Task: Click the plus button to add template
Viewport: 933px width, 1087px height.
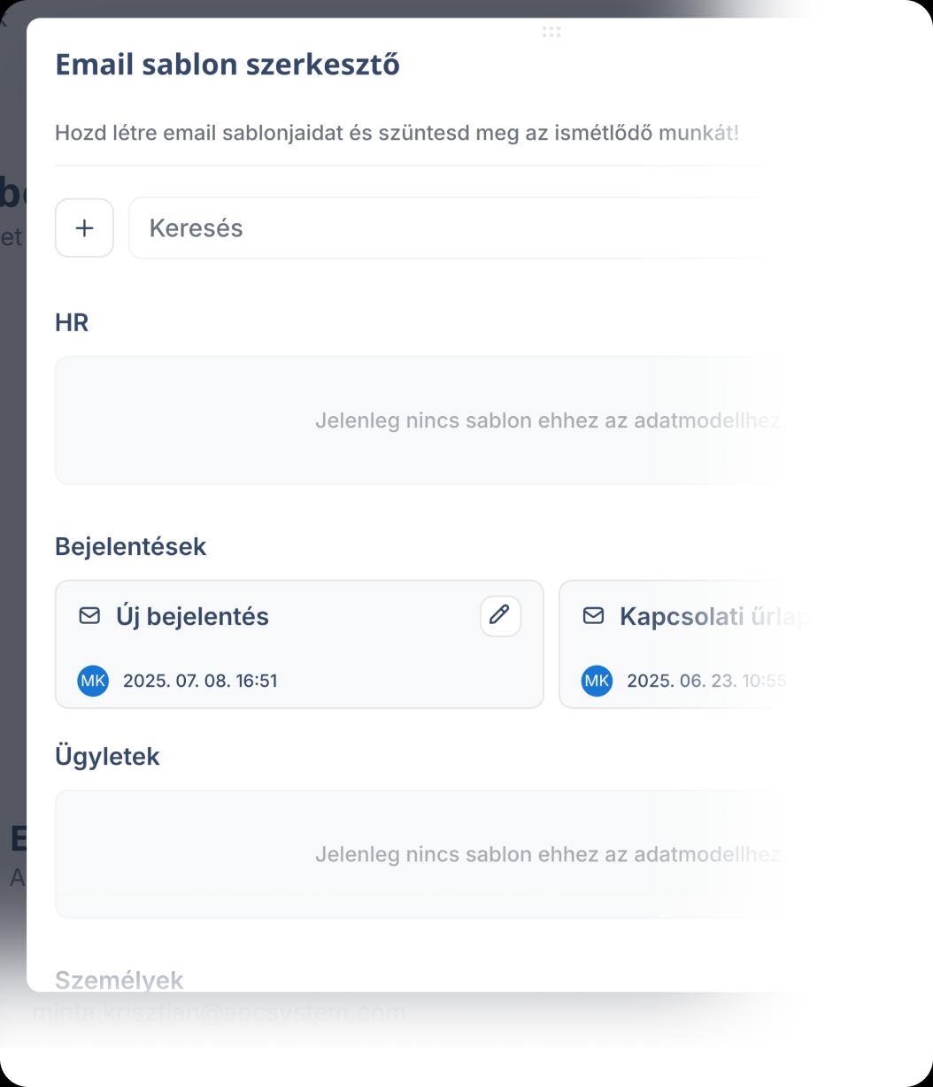Action: click(84, 228)
